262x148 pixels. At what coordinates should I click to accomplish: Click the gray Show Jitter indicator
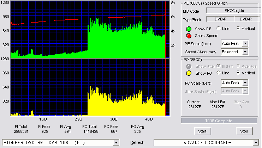tap(189, 66)
